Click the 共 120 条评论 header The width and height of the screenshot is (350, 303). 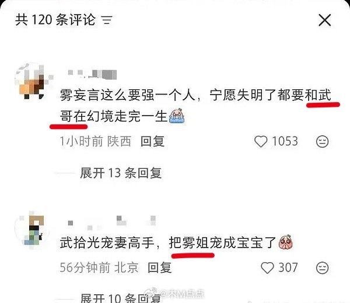click(x=55, y=20)
